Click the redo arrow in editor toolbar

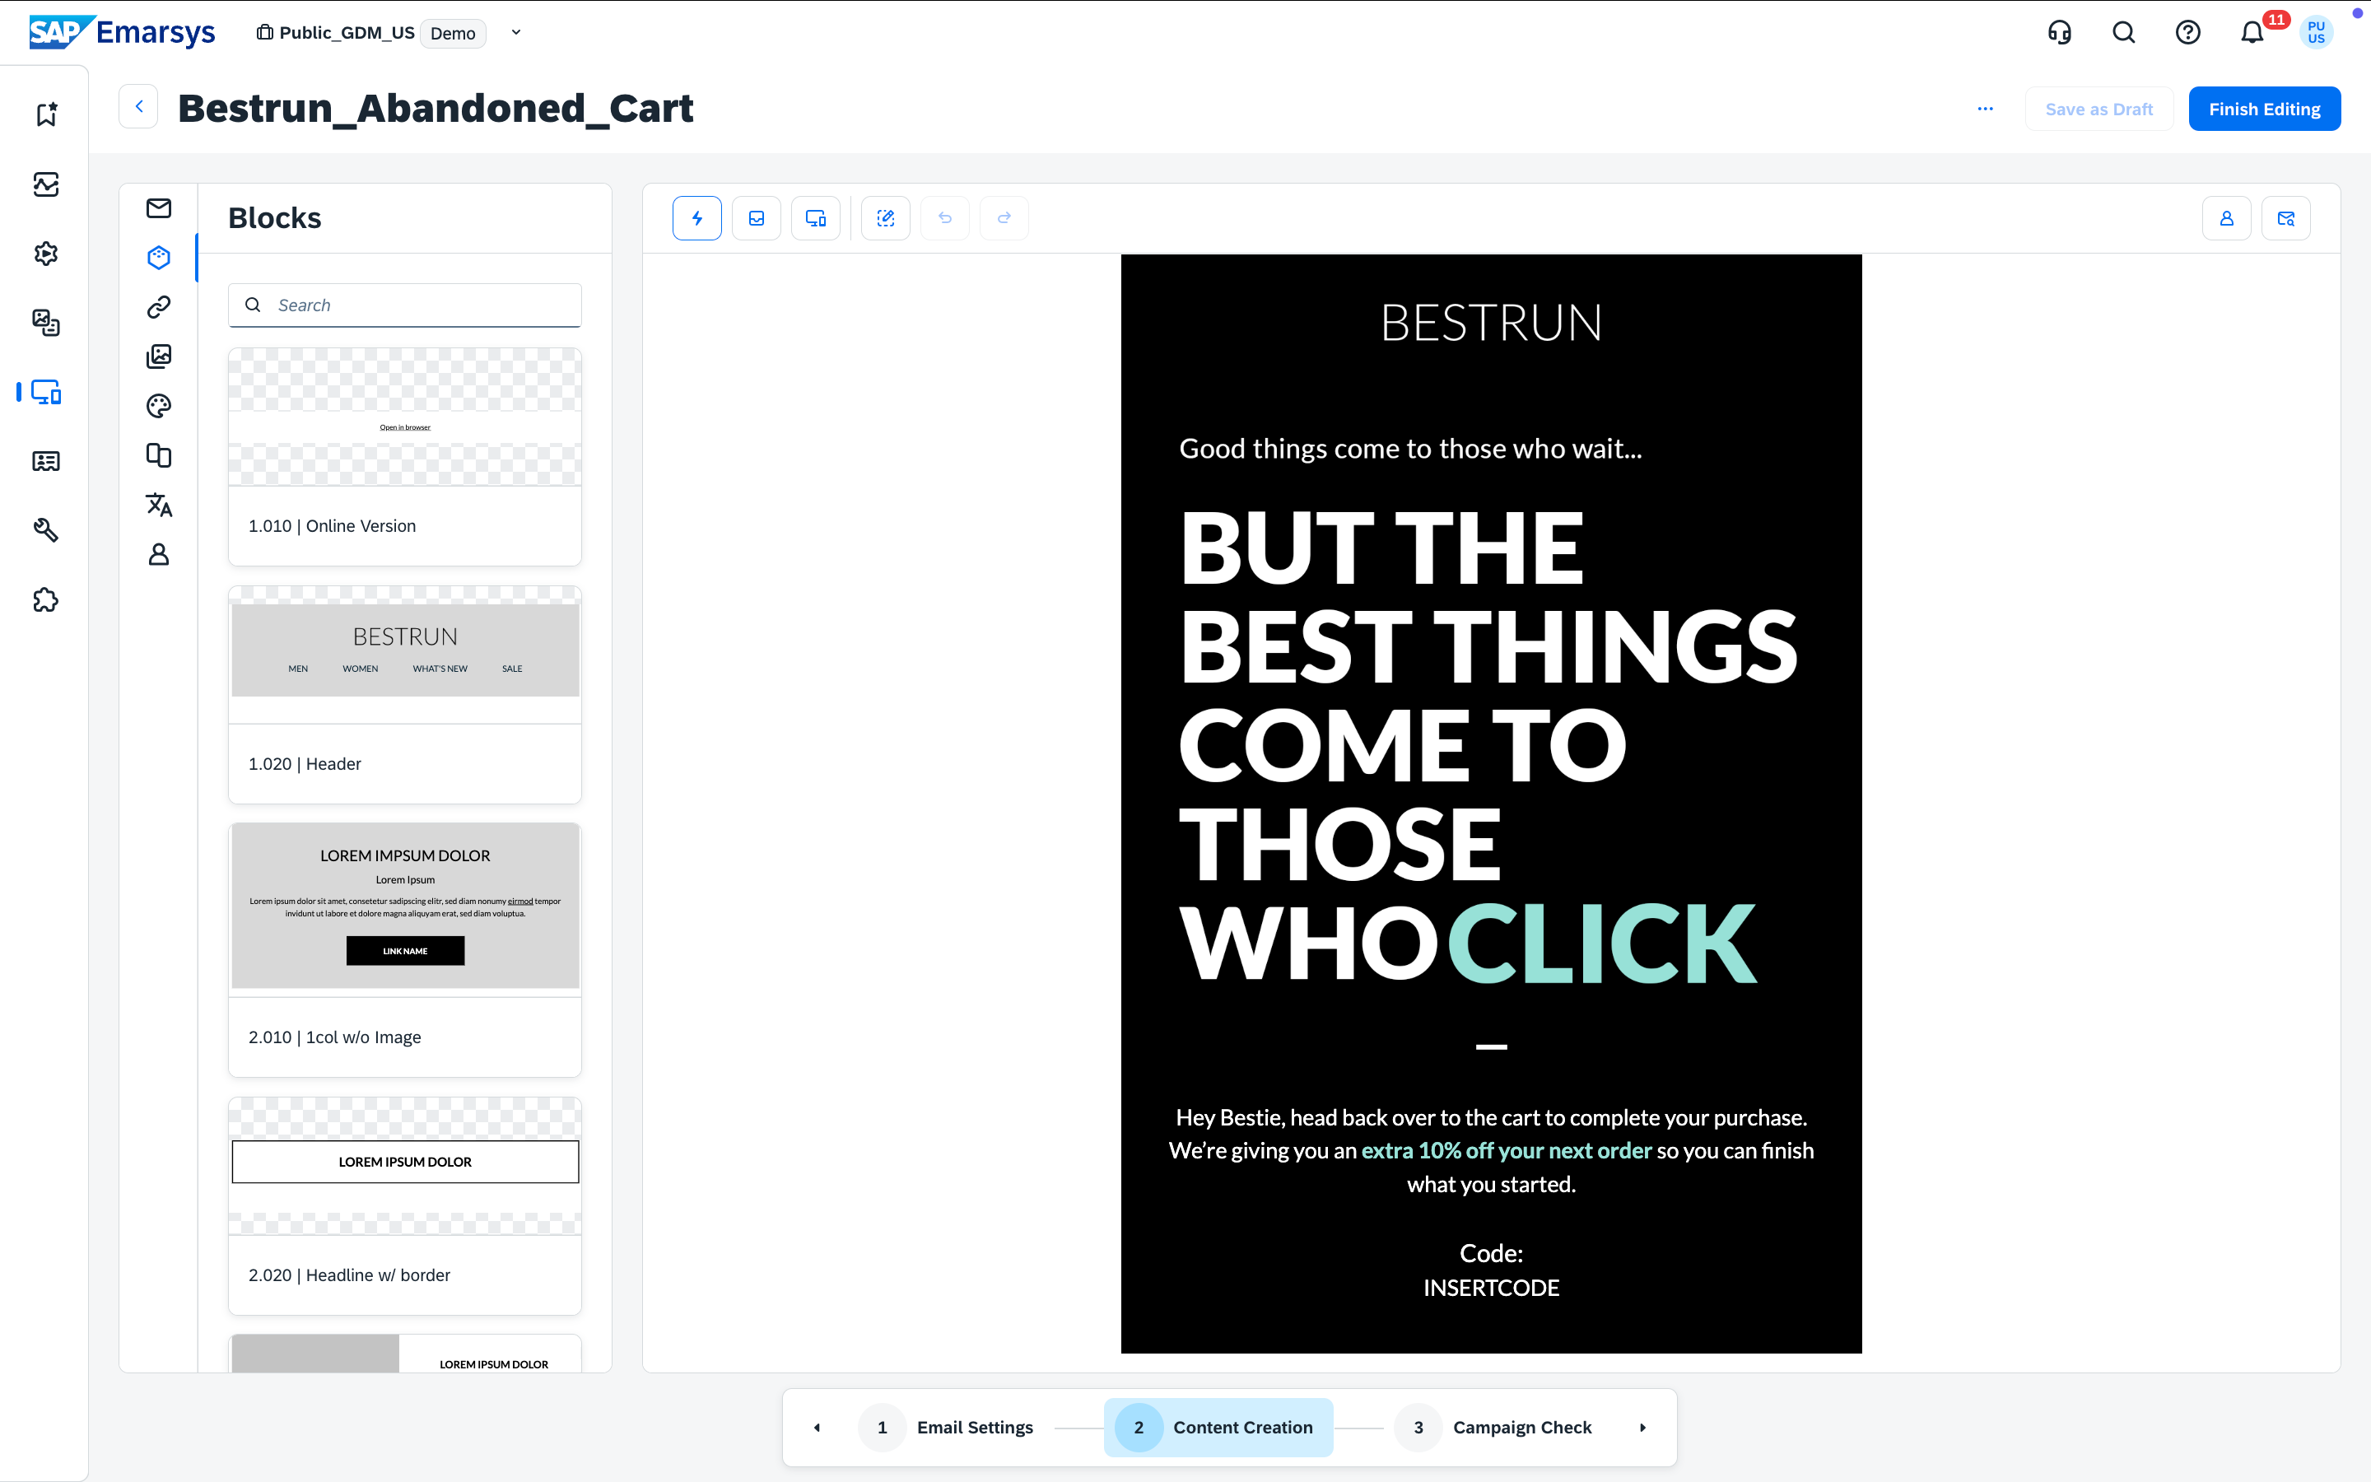click(1004, 217)
